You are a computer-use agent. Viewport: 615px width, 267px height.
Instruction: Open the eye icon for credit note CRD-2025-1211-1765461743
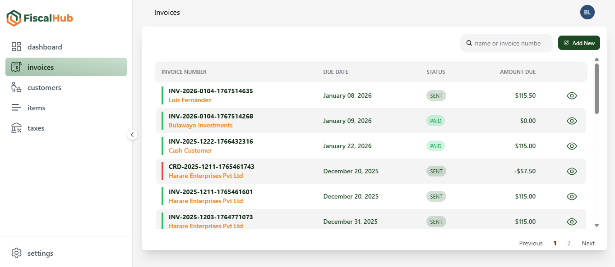pos(572,171)
